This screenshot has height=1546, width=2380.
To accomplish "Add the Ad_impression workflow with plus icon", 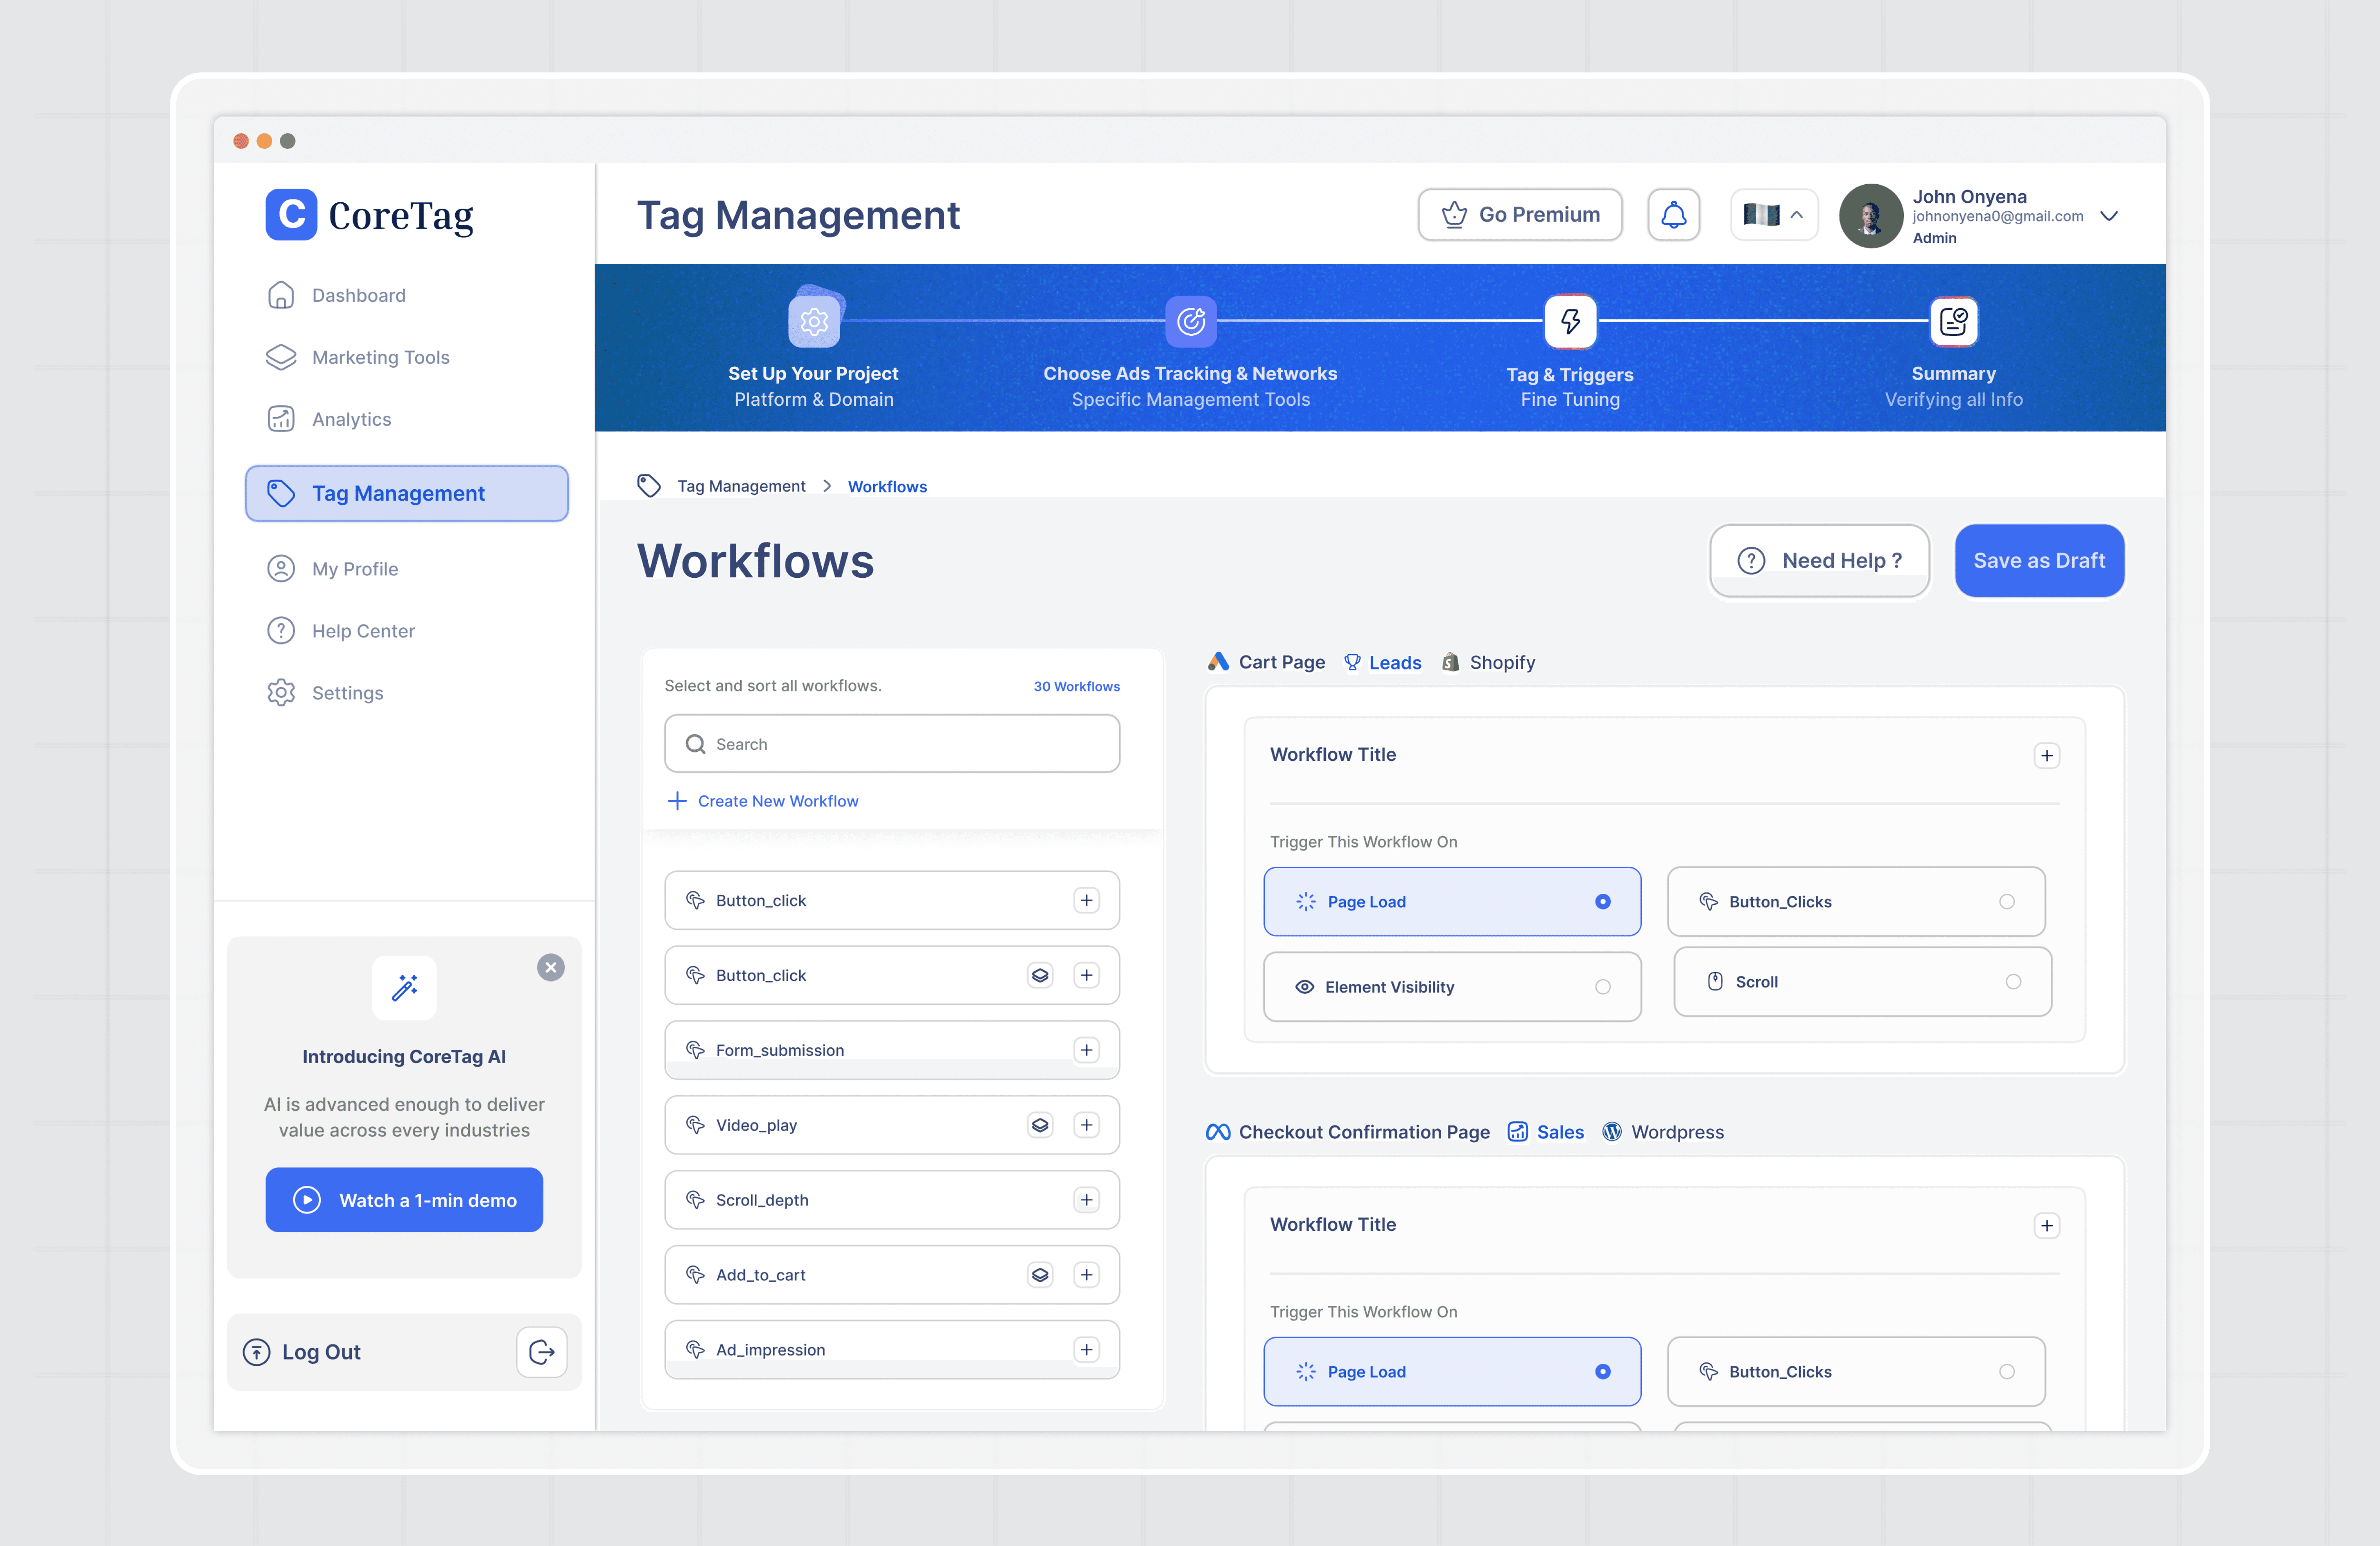I will (x=1086, y=1350).
